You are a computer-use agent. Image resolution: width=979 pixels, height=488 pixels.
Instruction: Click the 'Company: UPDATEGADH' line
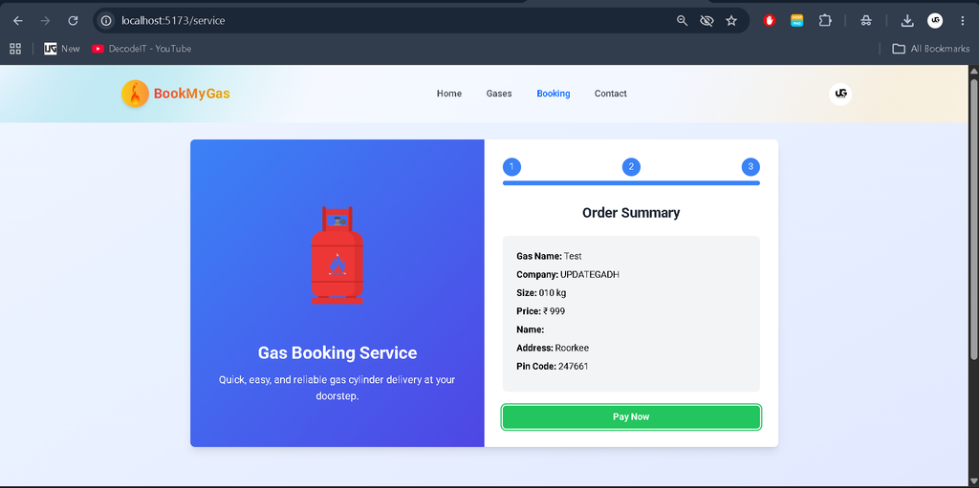(x=568, y=275)
